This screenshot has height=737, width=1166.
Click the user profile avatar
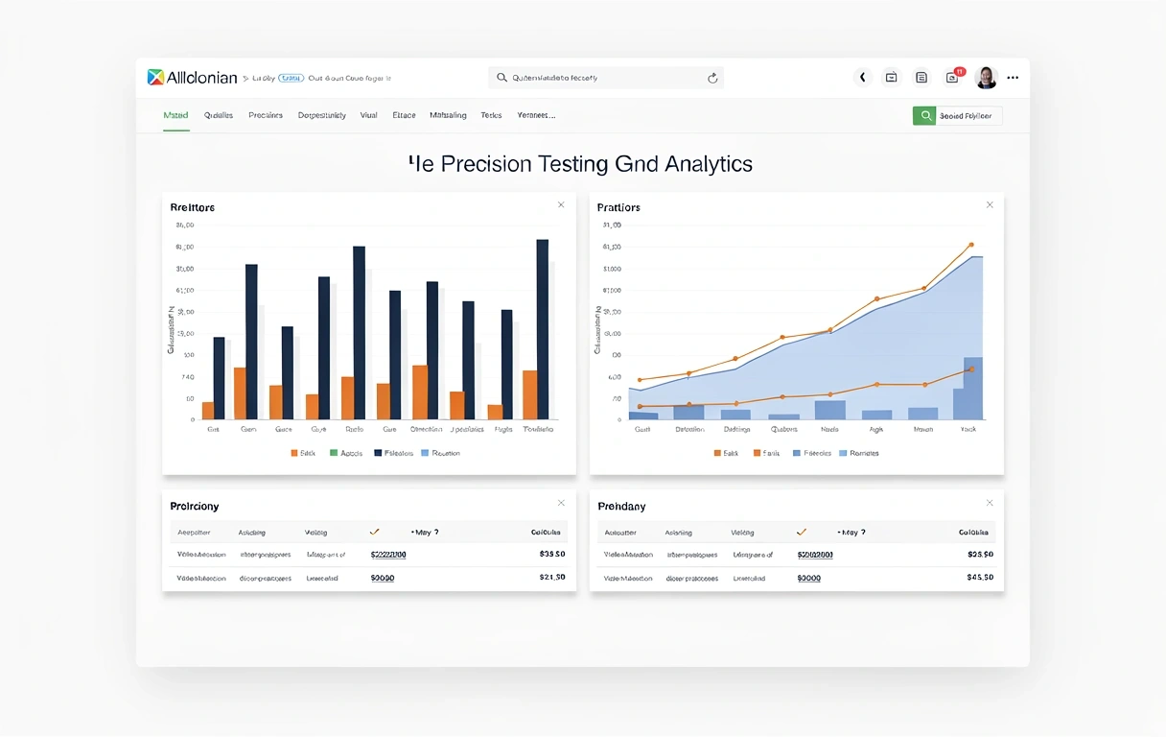click(986, 77)
